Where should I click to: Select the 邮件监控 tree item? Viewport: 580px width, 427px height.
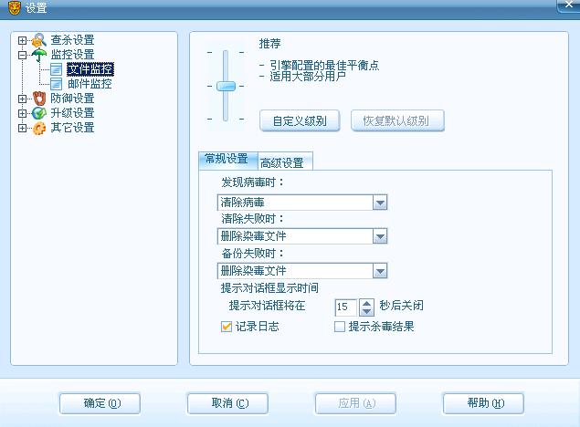[x=90, y=83]
